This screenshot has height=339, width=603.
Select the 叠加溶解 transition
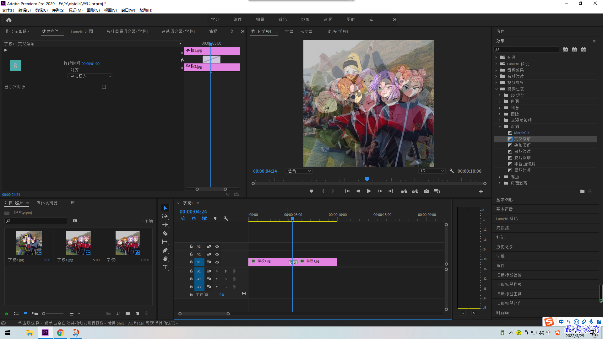click(522, 145)
